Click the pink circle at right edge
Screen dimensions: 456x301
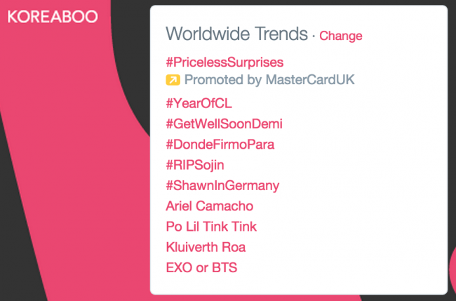tap(452, 267)
